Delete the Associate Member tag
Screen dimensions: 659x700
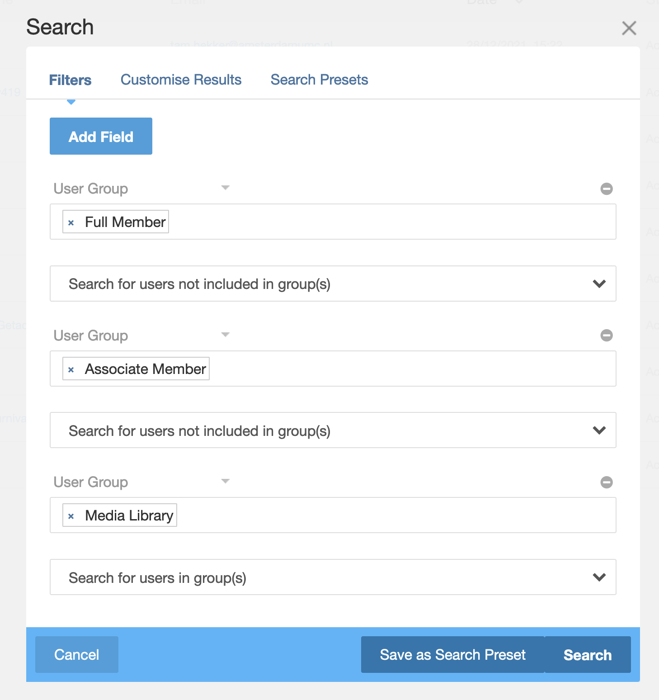[71, 369]
